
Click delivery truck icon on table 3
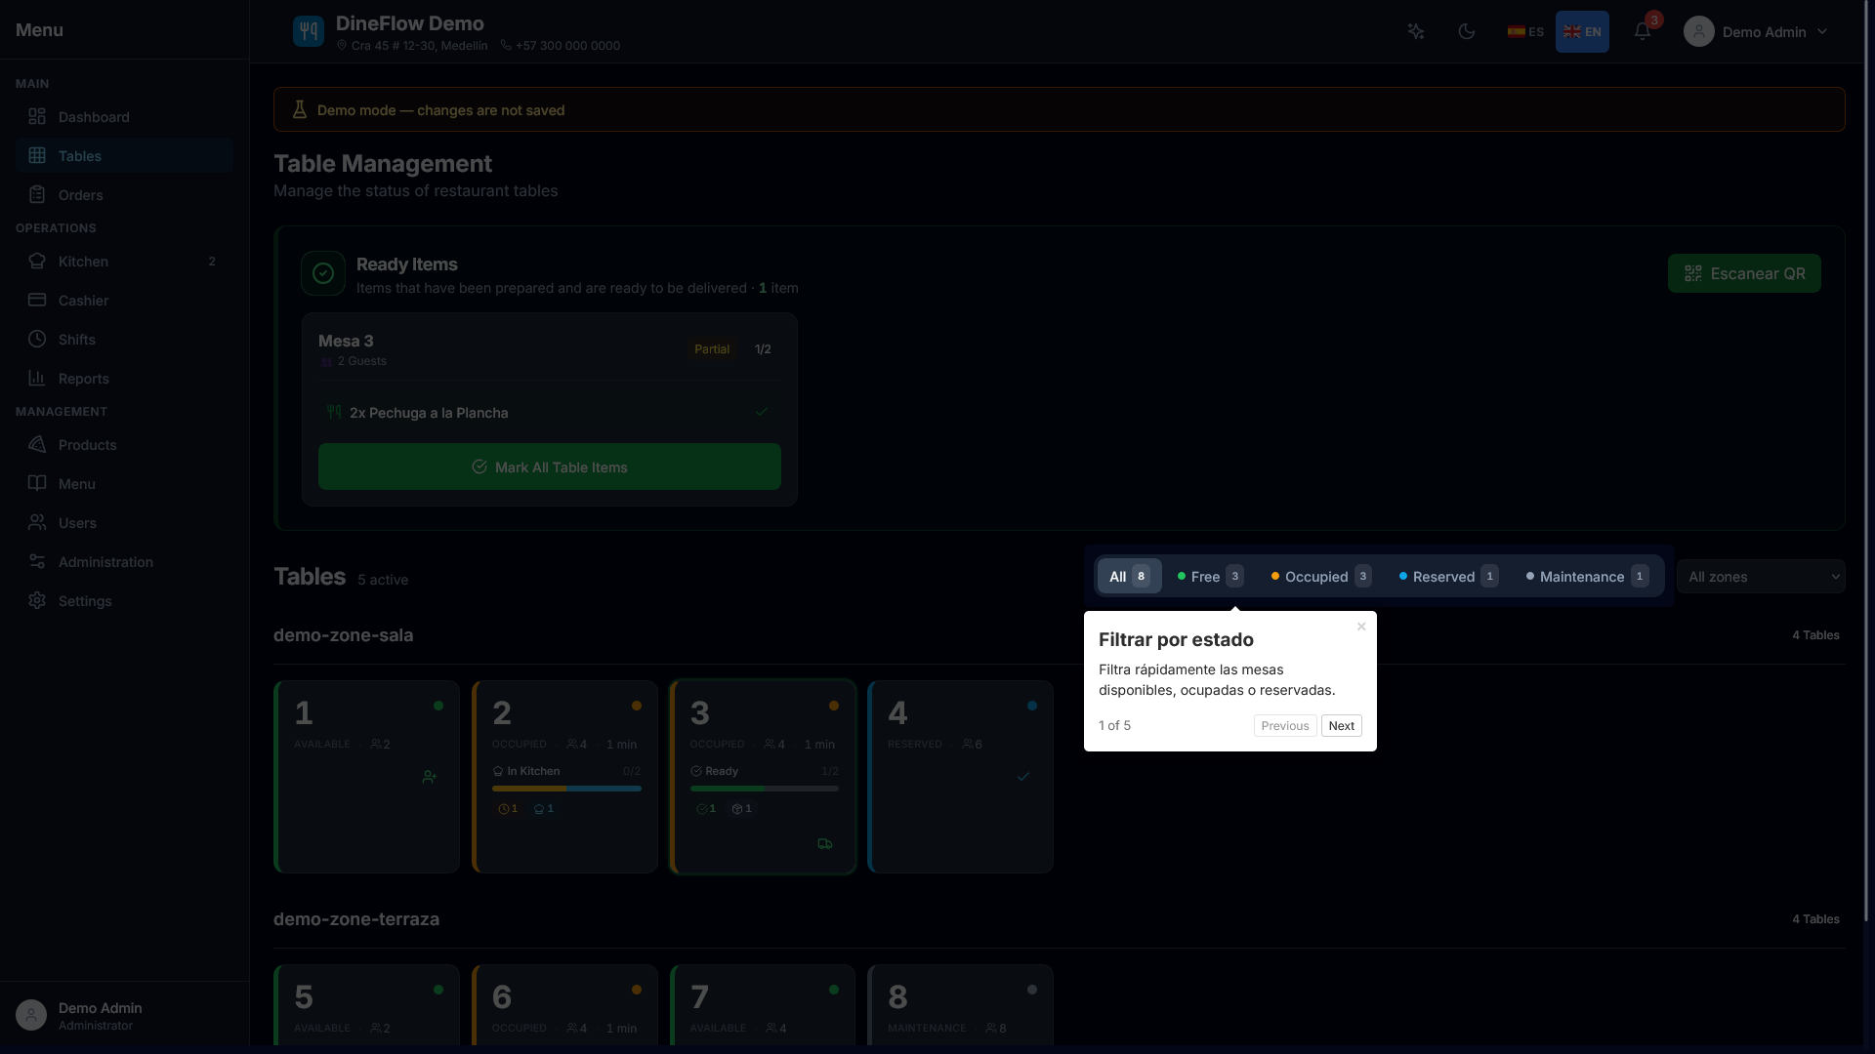[825, 843]
